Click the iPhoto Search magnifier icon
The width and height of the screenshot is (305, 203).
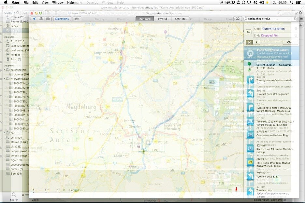[14, 195]
